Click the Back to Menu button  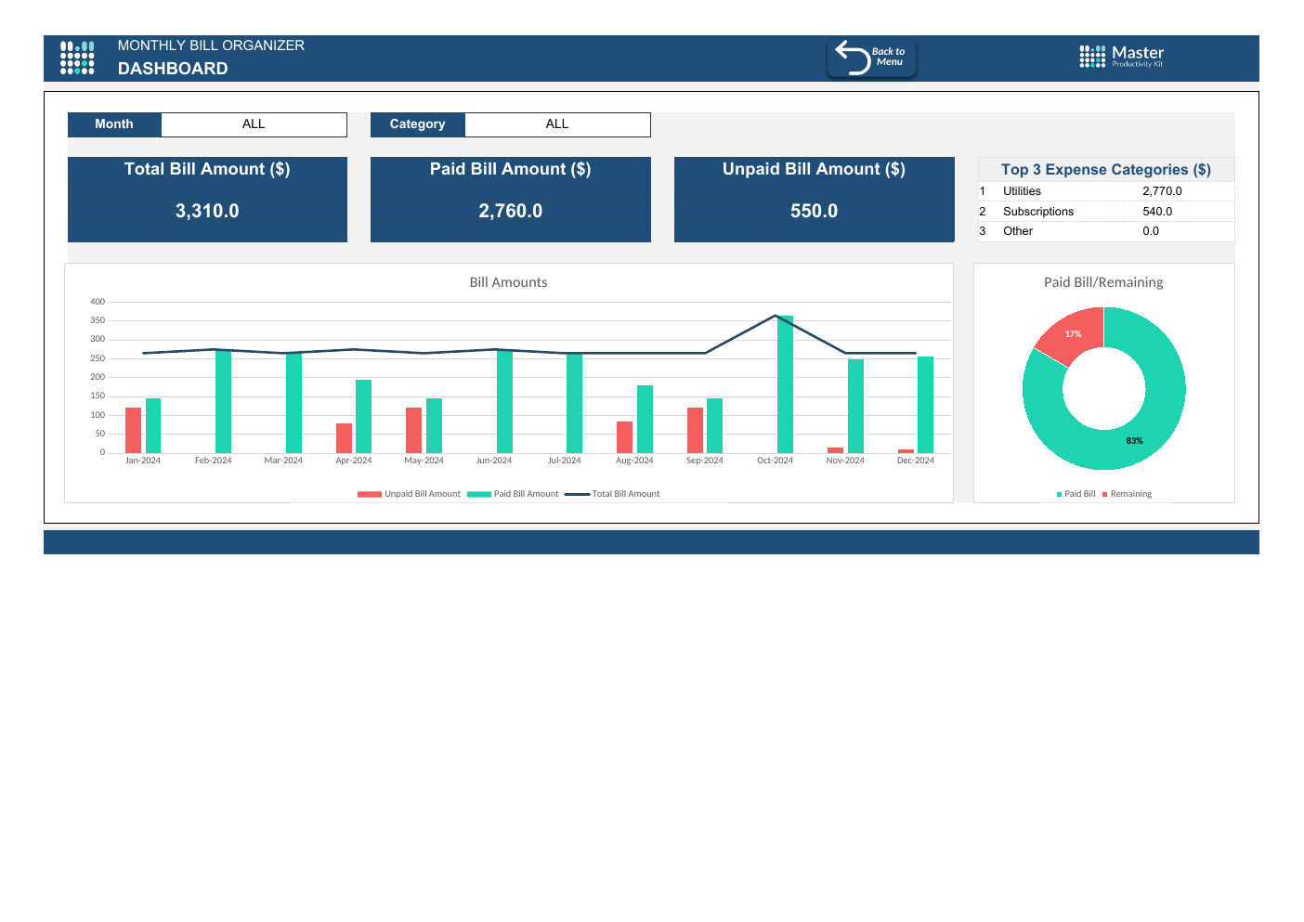coord(871,58)
